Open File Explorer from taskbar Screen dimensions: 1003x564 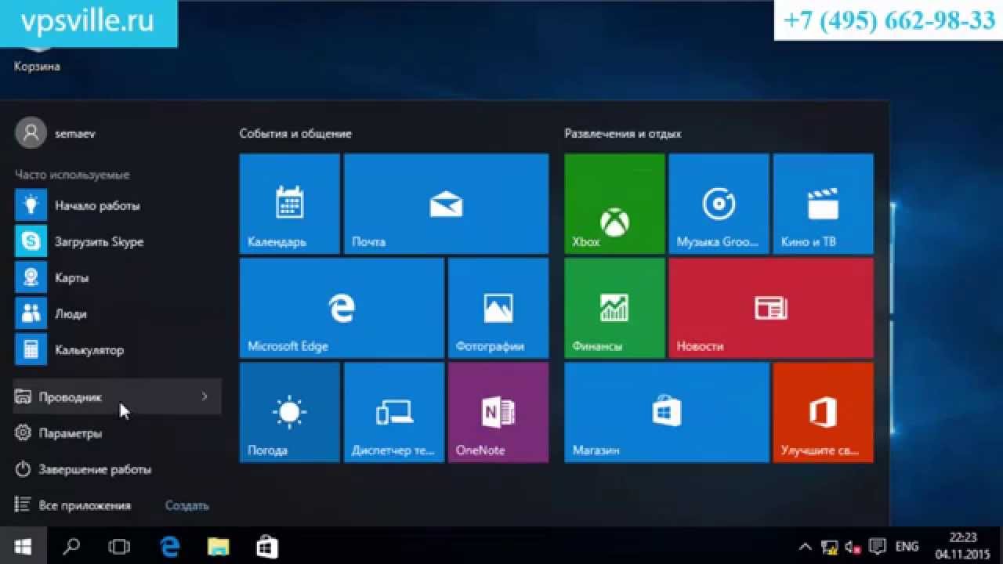(217, 546)
